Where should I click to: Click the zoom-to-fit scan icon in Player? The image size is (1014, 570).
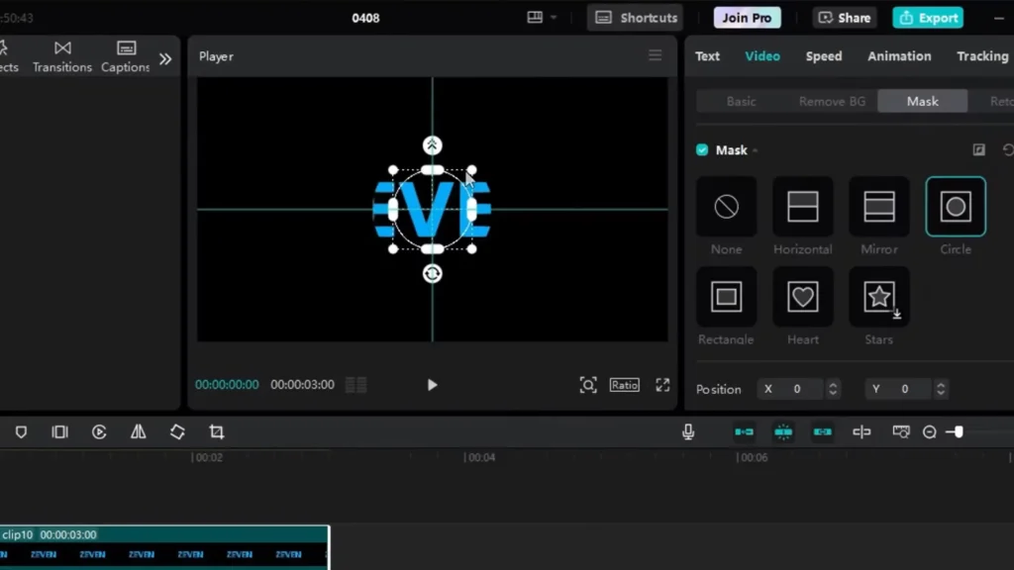click(x=588, y=385)
